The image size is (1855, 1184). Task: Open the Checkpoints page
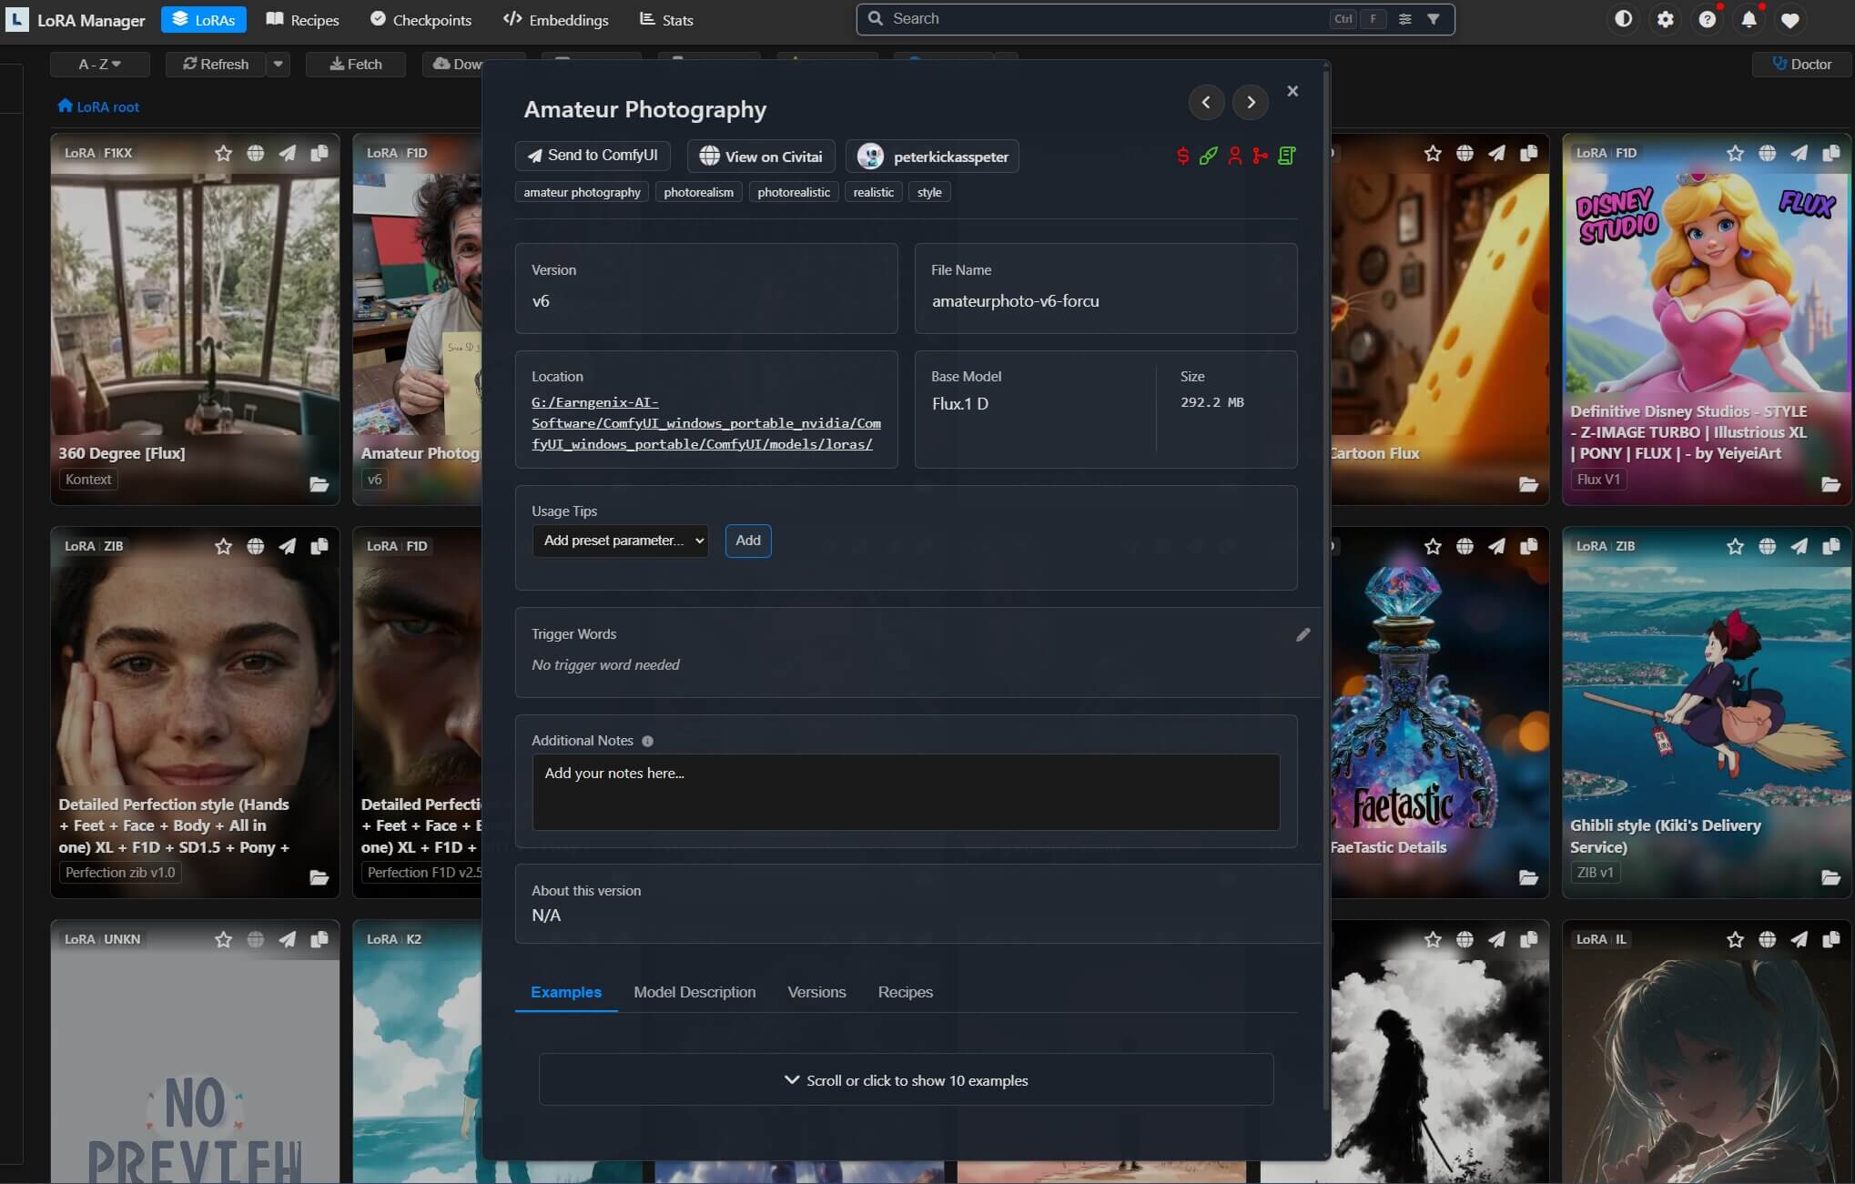click(421, 19)
